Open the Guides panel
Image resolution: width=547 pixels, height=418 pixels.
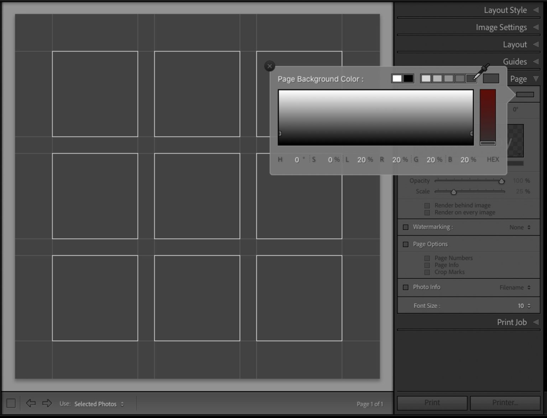click(x=515, y=61)
